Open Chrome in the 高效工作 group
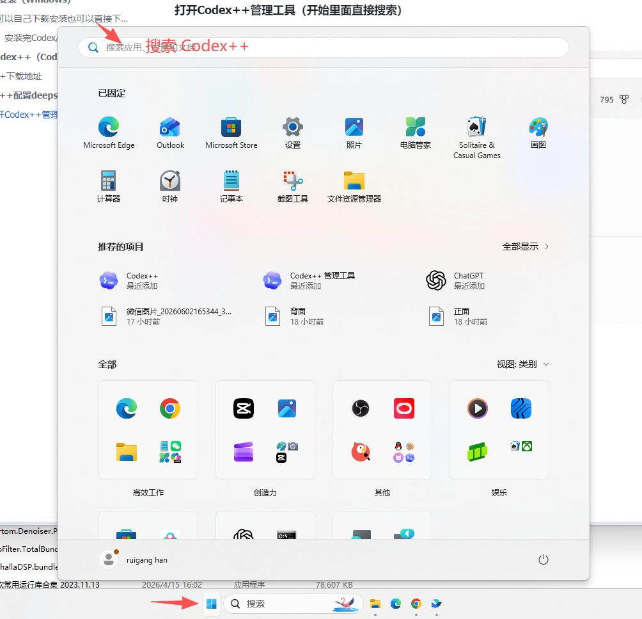This screenshot has width=642, height=619. [x=170, y=408]
